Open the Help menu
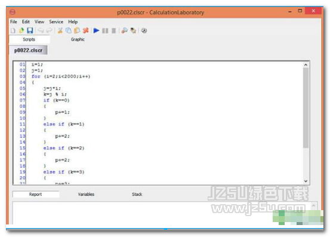This screenshot has width=330, height=237. [x=73, y=21]
